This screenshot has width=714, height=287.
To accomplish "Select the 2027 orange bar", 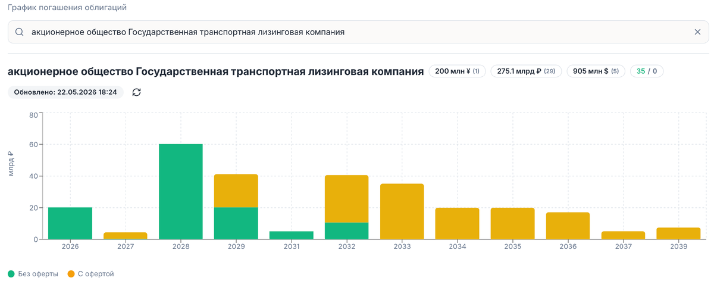I will [126, 236].
